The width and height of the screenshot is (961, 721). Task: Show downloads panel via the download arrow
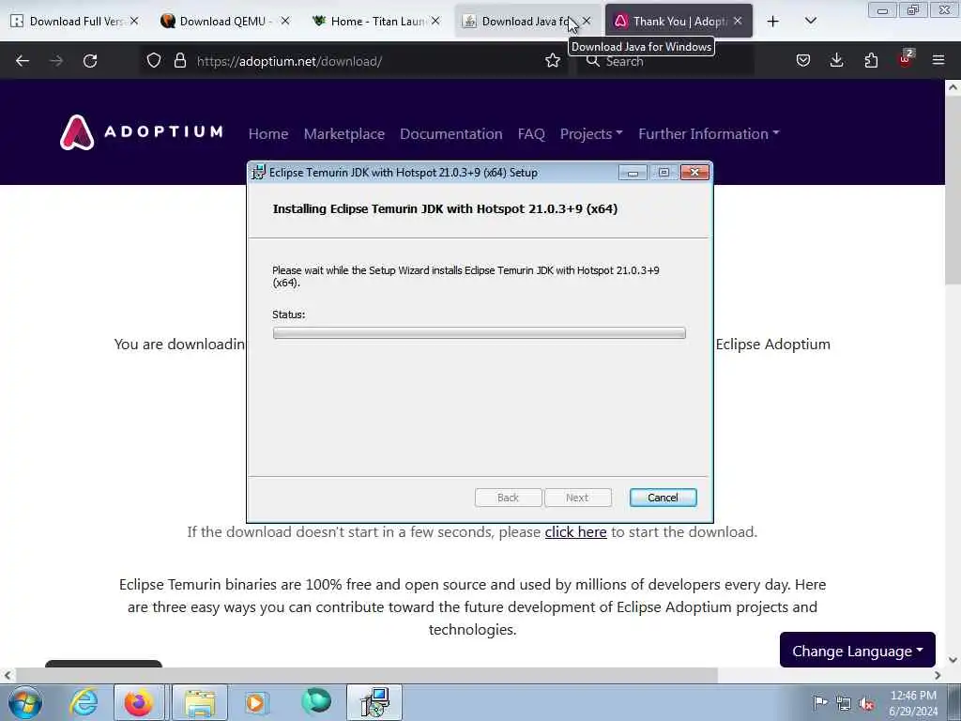click(836, 60)
